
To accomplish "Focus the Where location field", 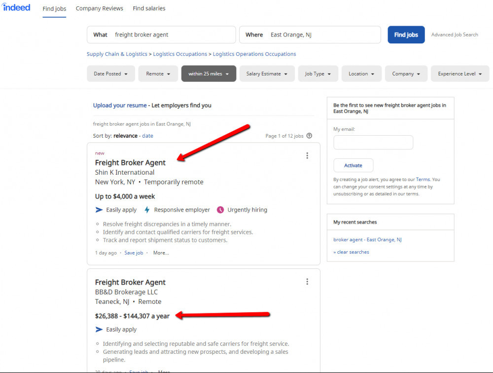I will point(310,35).
